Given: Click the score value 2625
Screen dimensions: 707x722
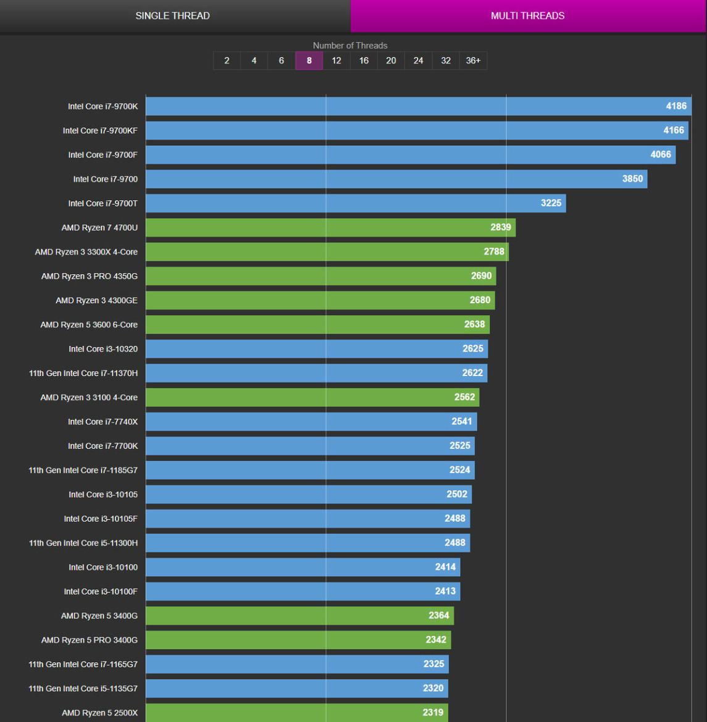Looking at the screenshot, I should [473, 348].
